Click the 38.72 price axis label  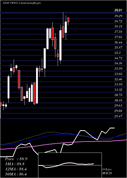(x=118, y=21)
